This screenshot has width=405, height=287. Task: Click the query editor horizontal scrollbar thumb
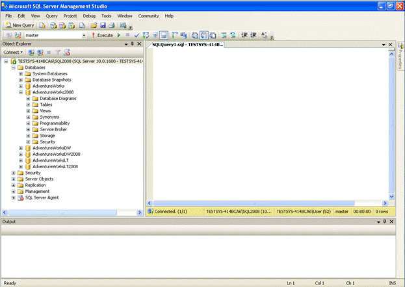coord(254,203)
